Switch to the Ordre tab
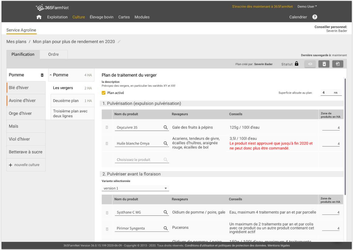 (x=54, y=55)
